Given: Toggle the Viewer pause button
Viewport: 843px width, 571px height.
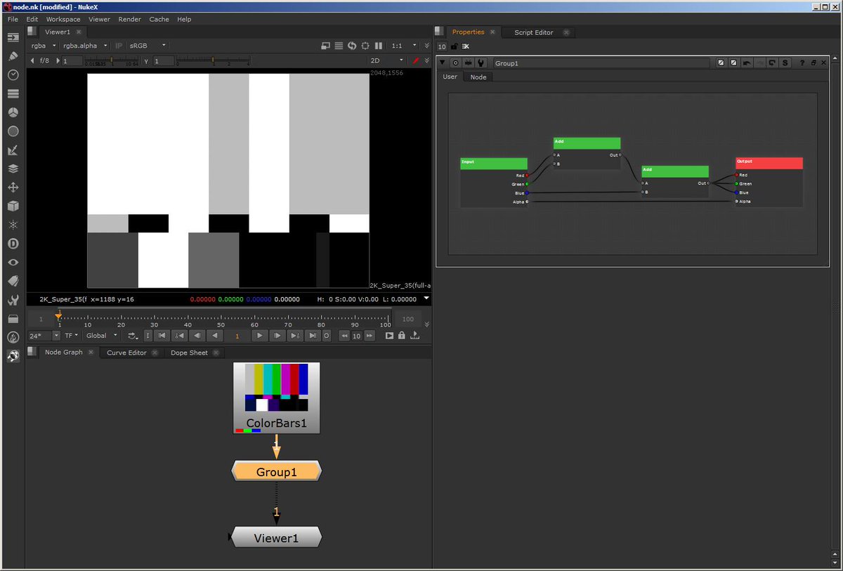Looking at the screenshot, I should pos(378,46).
